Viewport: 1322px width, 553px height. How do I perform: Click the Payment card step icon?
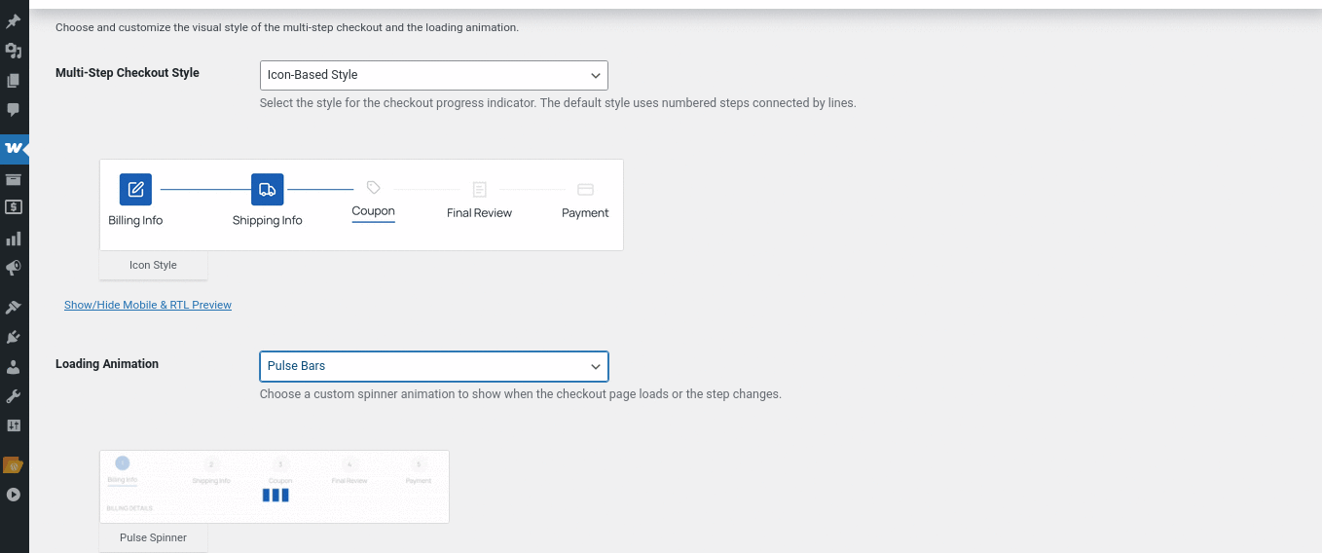pos(585,190)
